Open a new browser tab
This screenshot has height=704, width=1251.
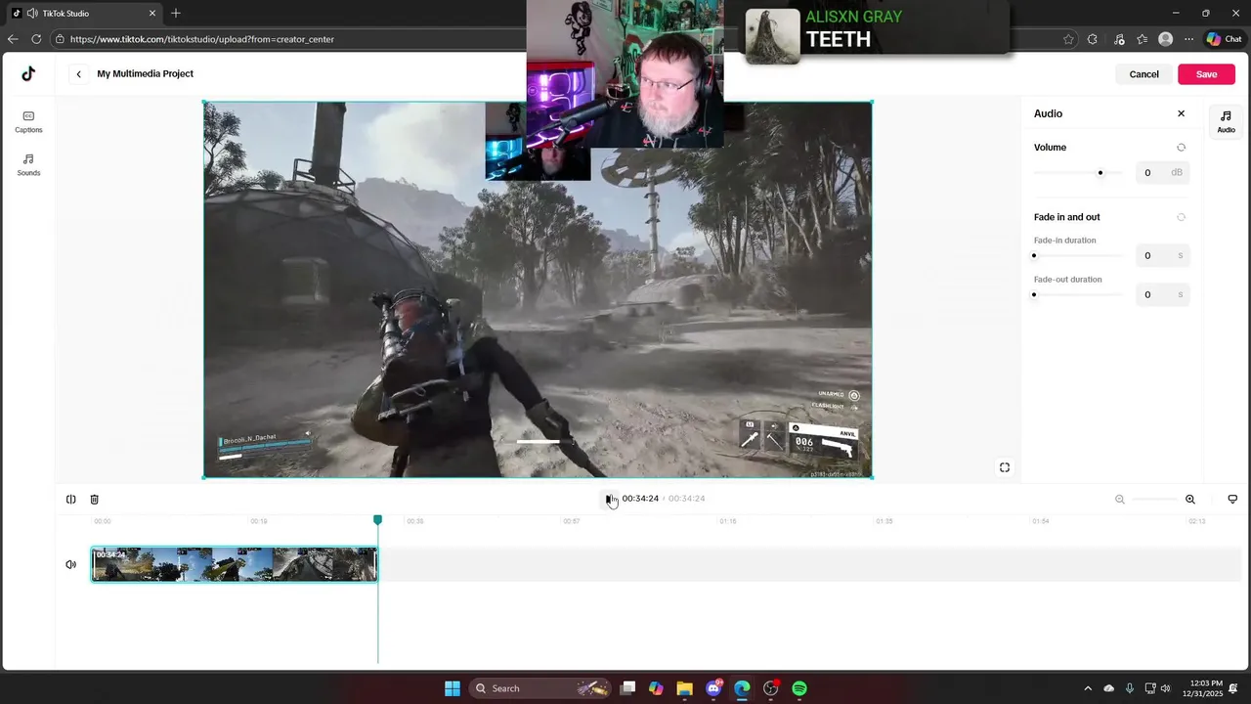(176, 14)
